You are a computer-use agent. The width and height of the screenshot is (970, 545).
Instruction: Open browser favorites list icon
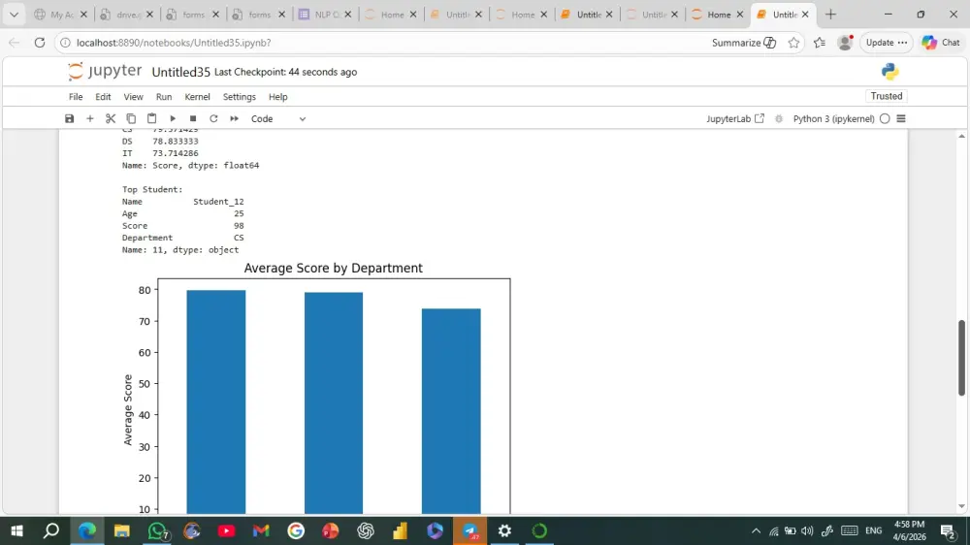820,43
